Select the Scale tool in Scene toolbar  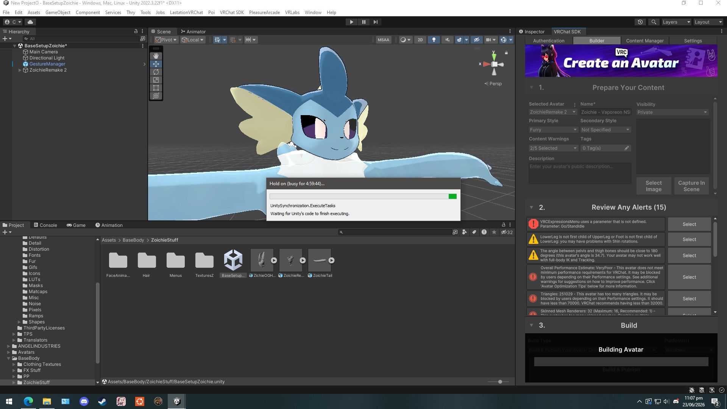point(156,80)
